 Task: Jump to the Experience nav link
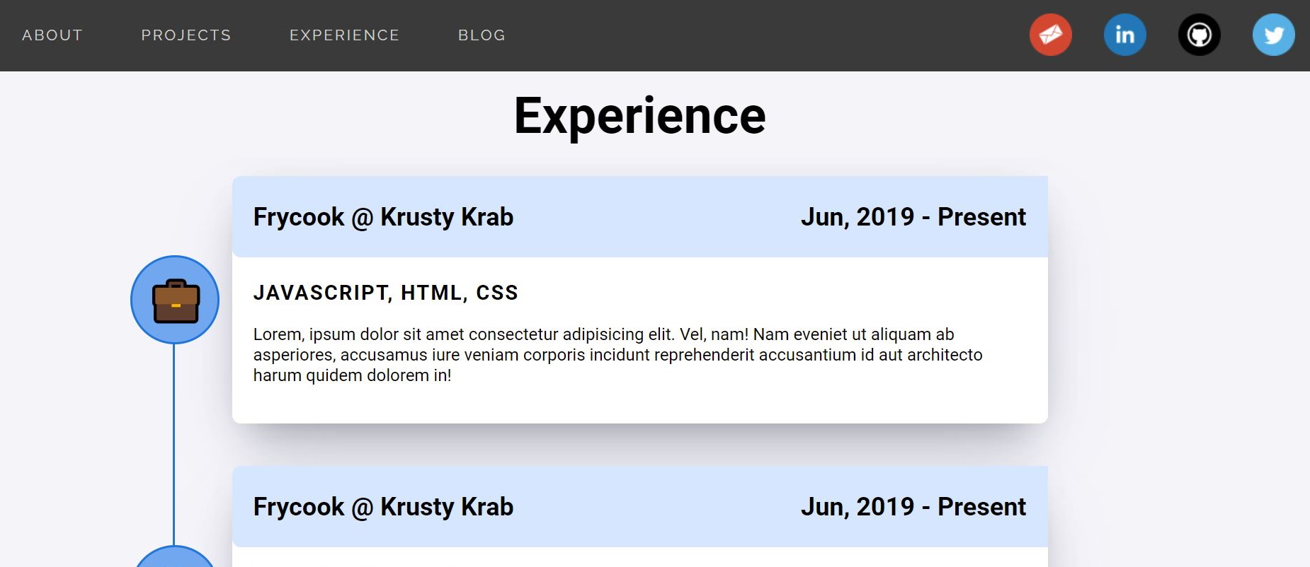click(x=344, y=35)
